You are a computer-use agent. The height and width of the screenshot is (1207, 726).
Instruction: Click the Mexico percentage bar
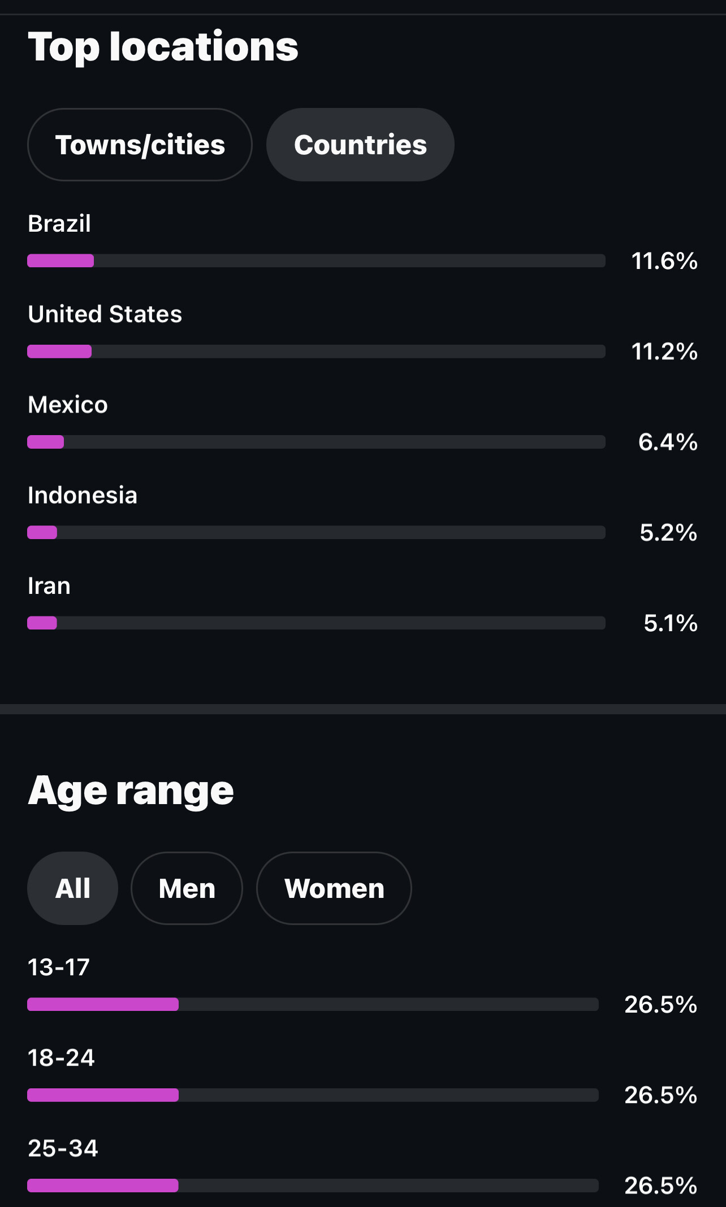coord(316,442)
